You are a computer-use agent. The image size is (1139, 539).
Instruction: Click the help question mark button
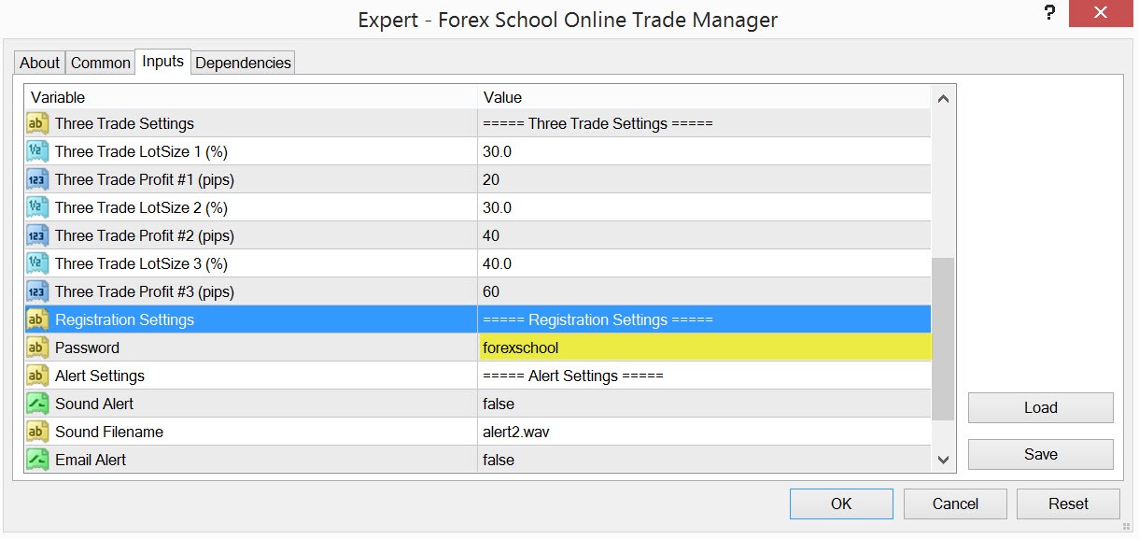(x=1049, y=14)
